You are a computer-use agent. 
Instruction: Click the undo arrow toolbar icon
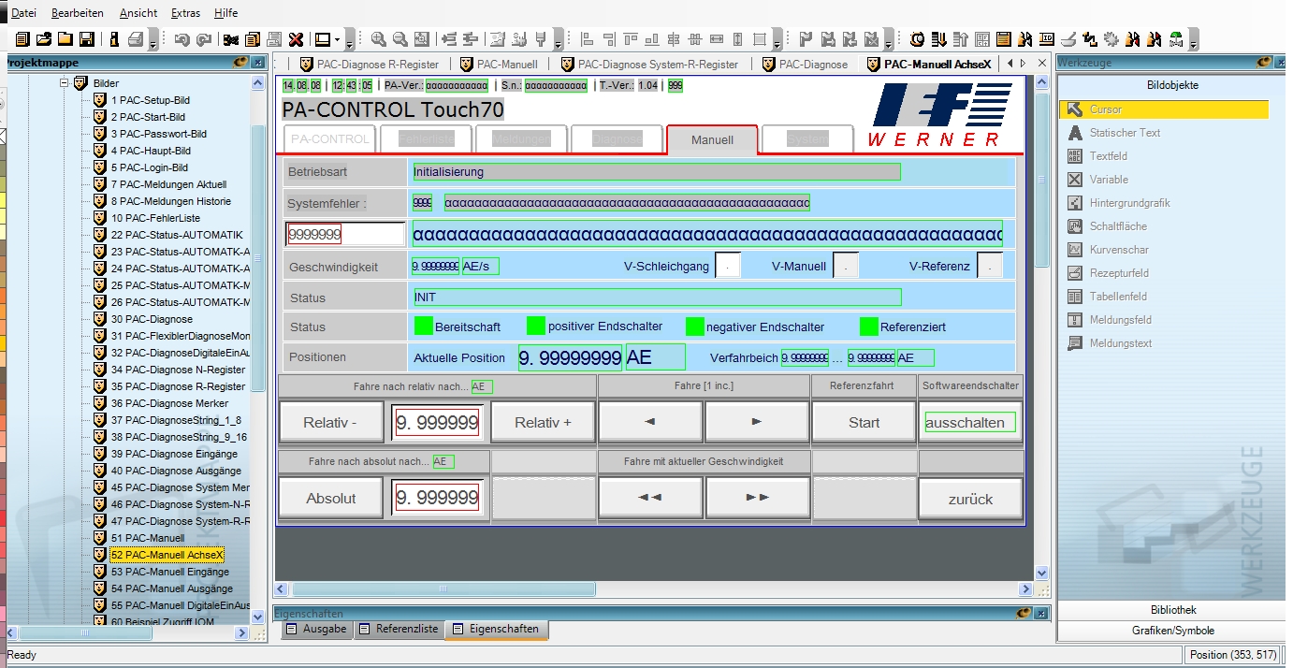pyautogui.click(x=182, y=39)
